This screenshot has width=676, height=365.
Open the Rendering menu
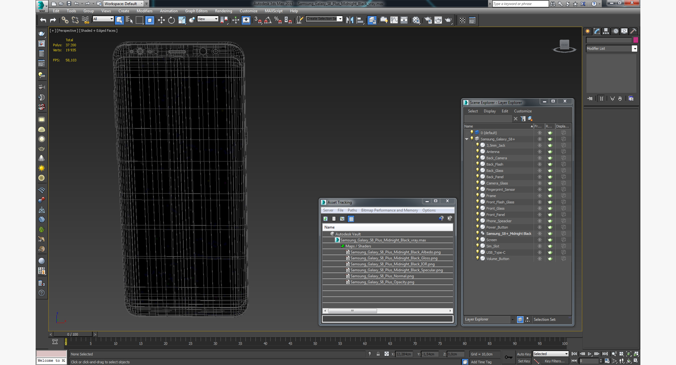[223, 11]
